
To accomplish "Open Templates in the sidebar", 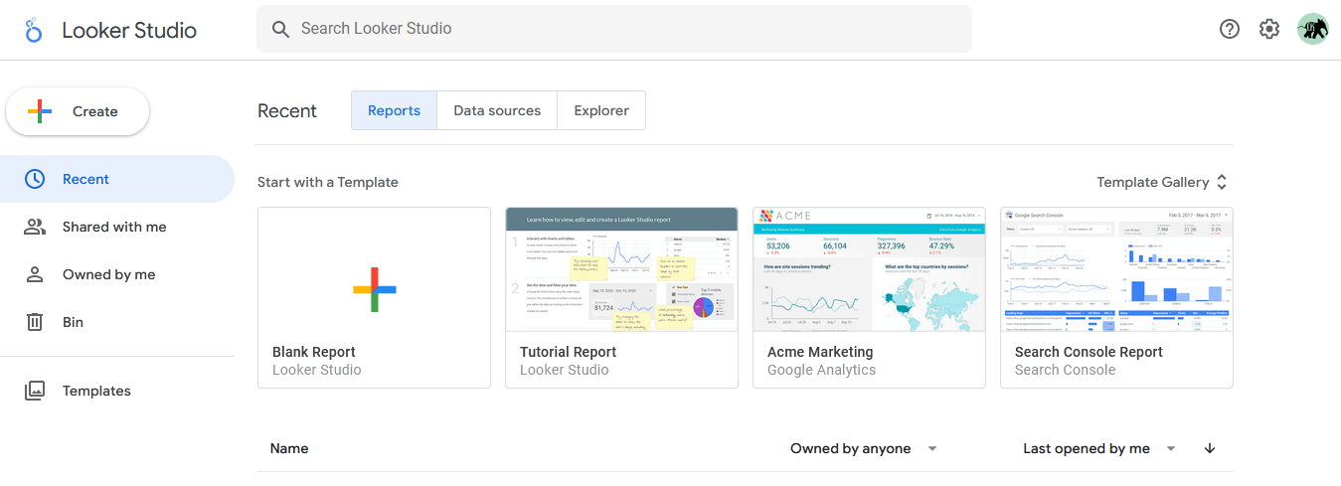I will 117,391.
